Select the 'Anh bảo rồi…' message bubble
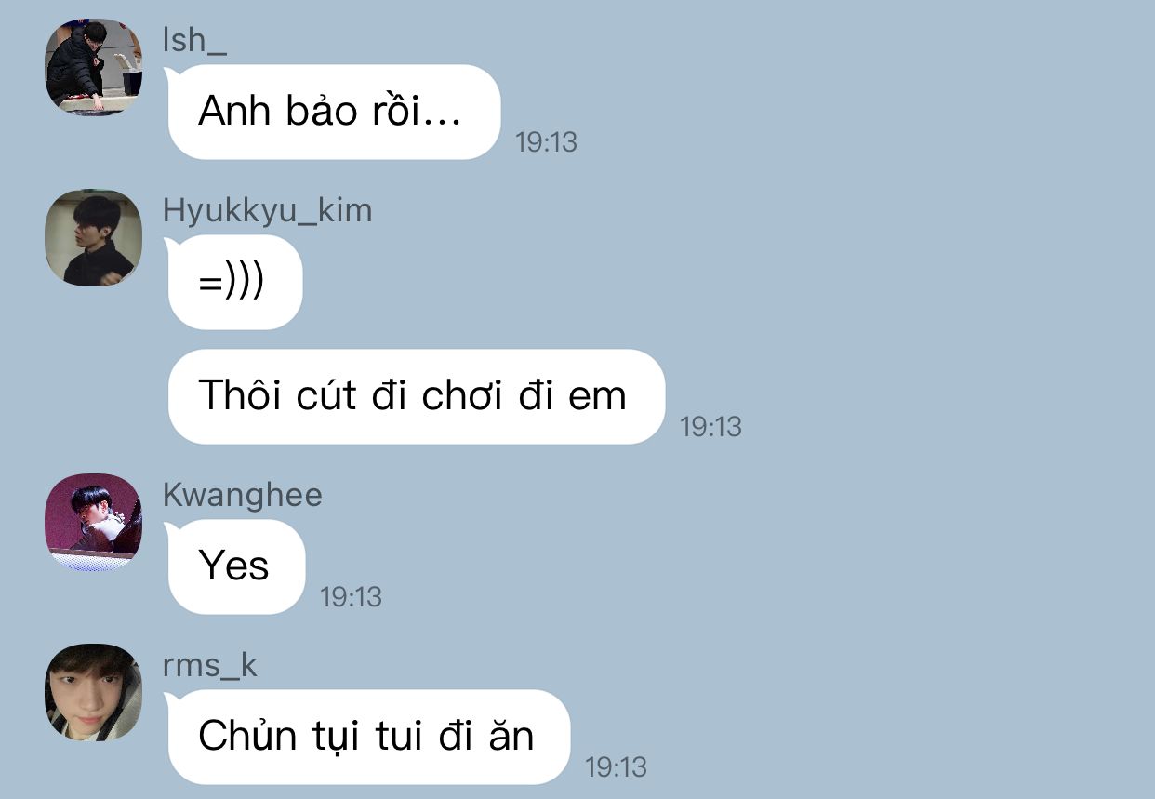The width and height of the screenshot is (1155, 799). [x=332, y=112]
